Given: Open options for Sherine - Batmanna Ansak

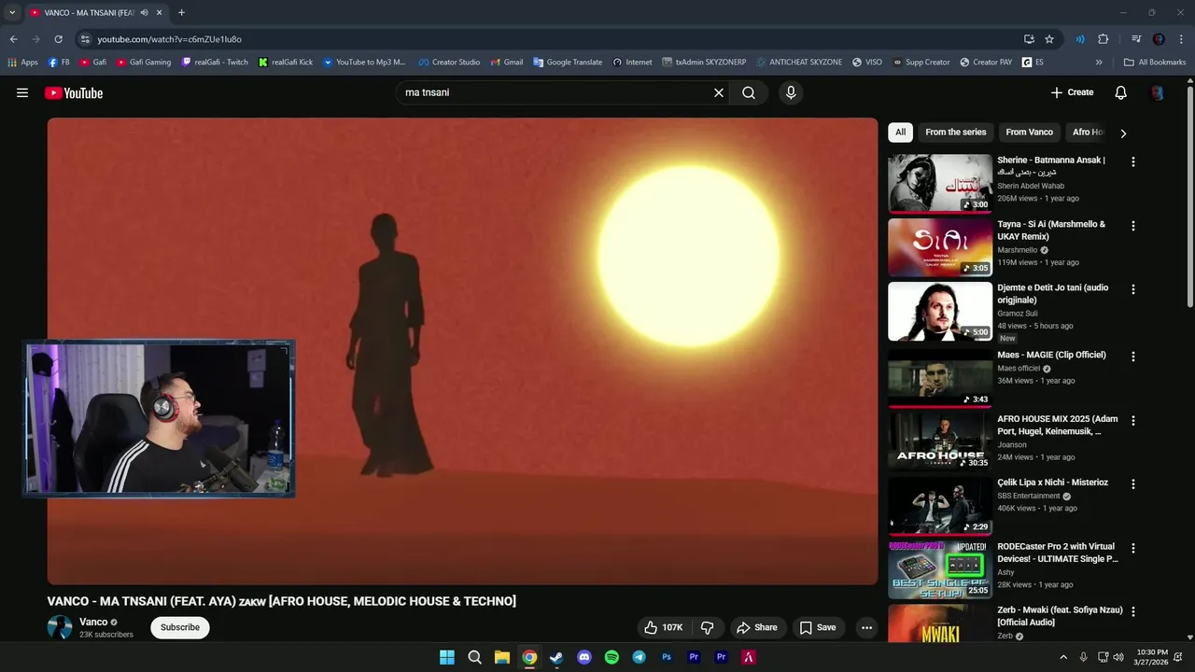Looking at the screenshot, I should (1133, 161).
